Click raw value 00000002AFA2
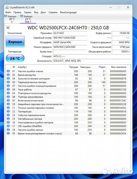The image size is (137, 179). pos(118,108)
